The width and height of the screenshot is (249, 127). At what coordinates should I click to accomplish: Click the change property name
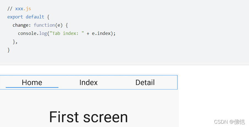click(20, 25)
